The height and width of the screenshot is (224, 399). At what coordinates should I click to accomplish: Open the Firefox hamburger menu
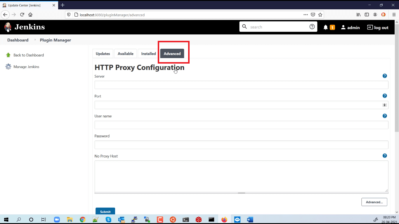(393, 15)
